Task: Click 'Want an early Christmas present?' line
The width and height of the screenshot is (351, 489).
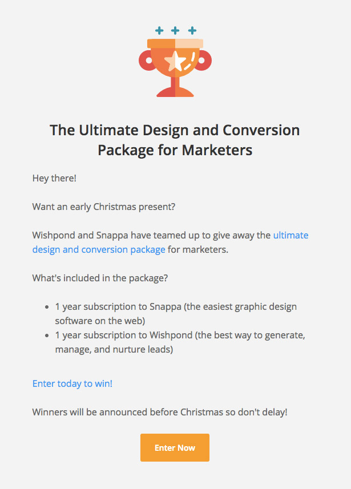Action: (104, 207)
